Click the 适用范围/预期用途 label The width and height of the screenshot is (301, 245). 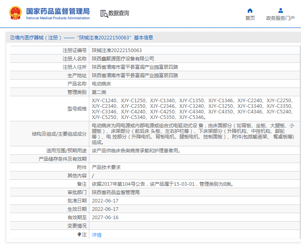[67, 151]
